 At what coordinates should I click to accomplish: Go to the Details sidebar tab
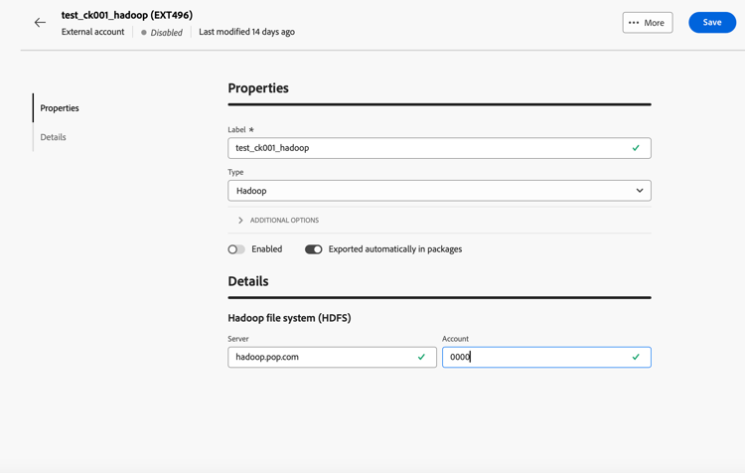point(54,137)
